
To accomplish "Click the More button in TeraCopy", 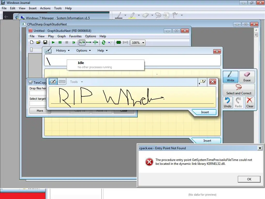I will (x=40, y=110).
